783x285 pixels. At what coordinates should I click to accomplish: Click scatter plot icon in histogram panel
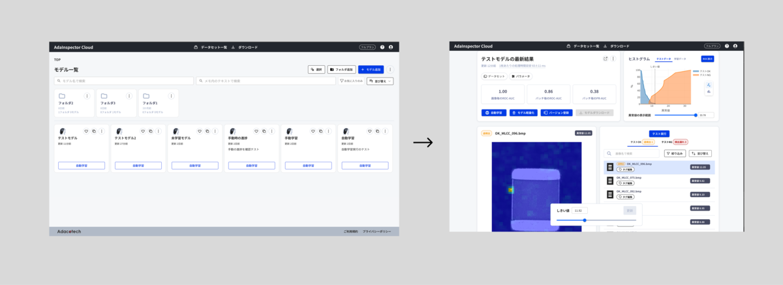709,84
